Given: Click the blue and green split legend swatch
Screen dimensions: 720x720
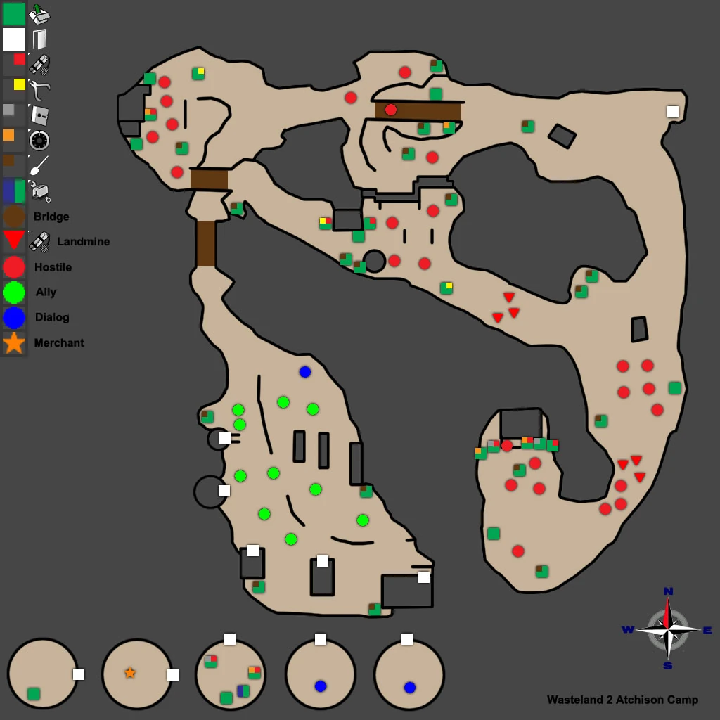Looking at the screenshot, I should pyautogui.click(x=14, y=191).
